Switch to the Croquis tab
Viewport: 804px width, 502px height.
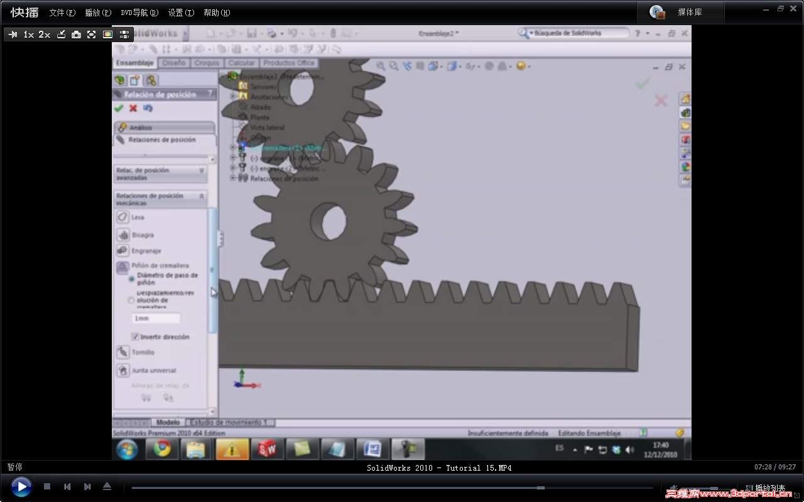click(x=207, y=63)
